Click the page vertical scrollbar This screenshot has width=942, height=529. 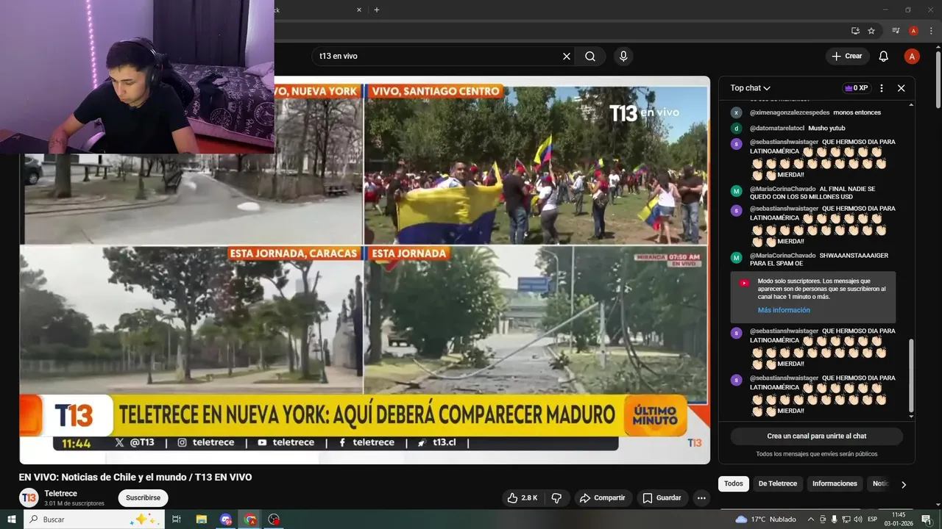[x=938, y=80]
